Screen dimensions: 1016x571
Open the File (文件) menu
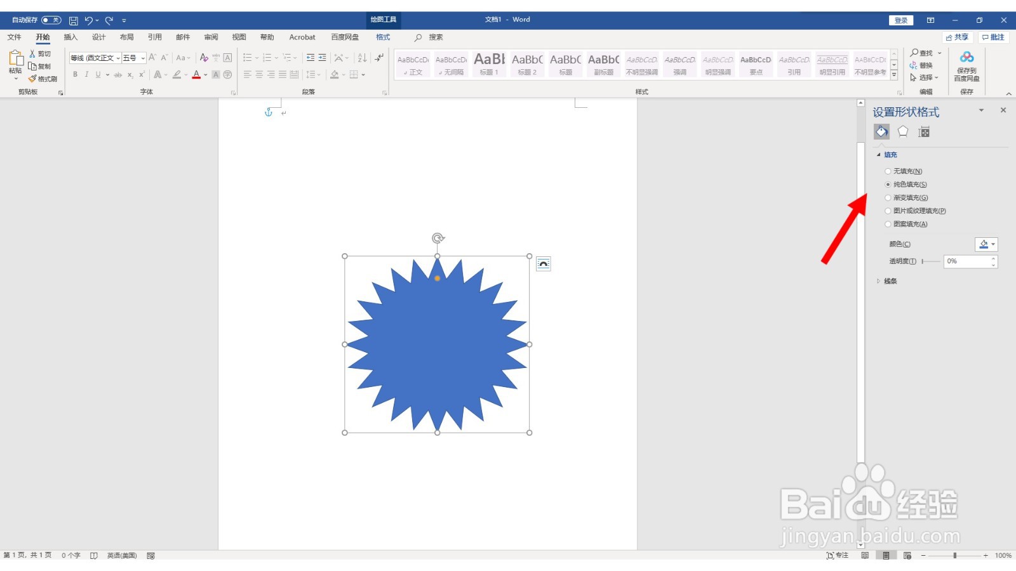(x=14, y=37)
